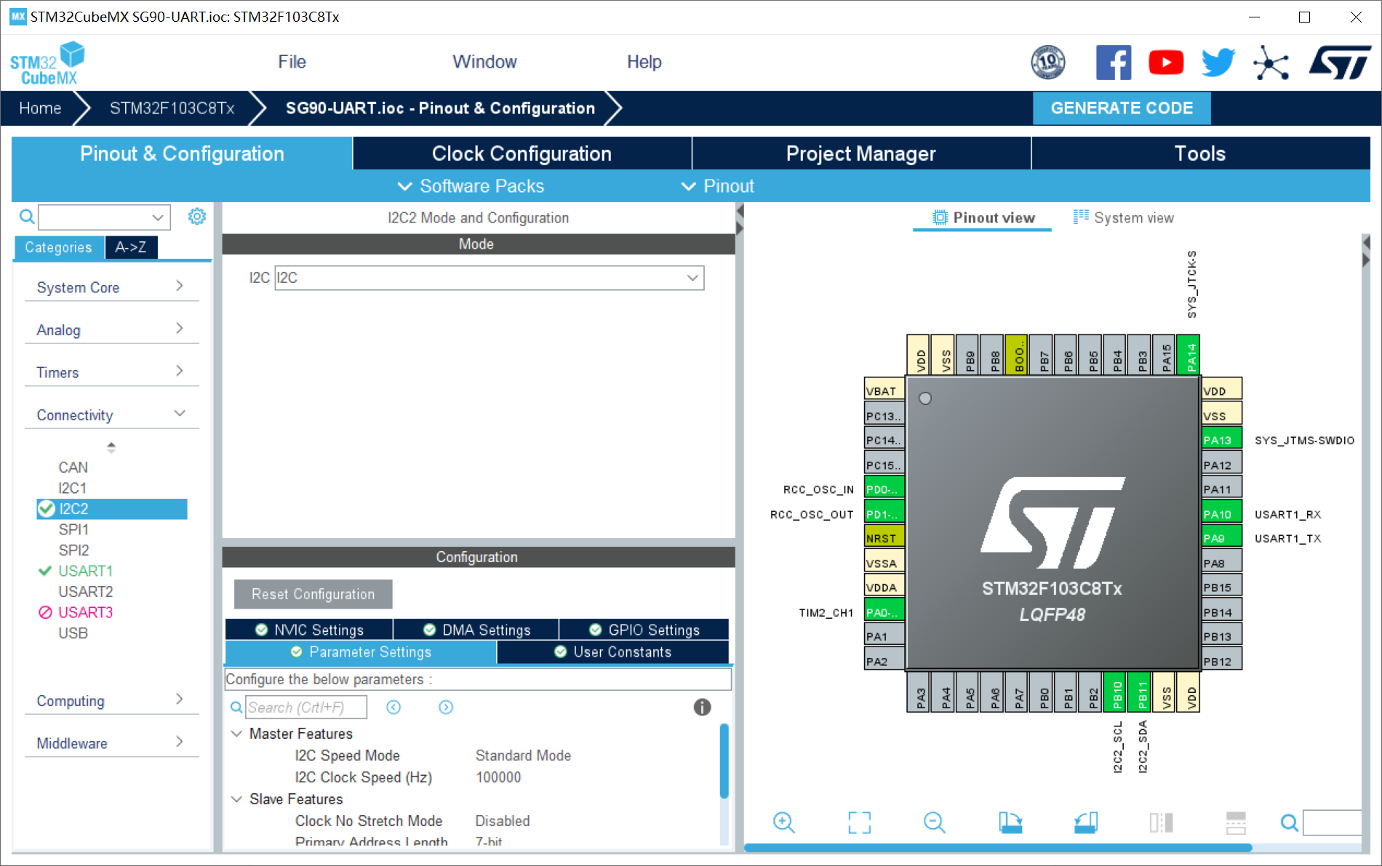The height and width of the screenshot is (866, 1382).
Task: Rotate the chip clockwise
Action: coord(1010,822)
